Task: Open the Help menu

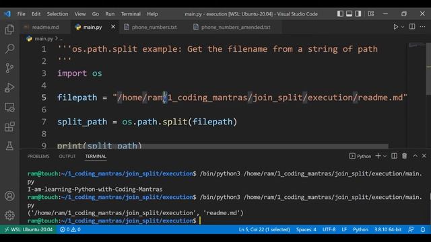Action: tap(152, 14)
